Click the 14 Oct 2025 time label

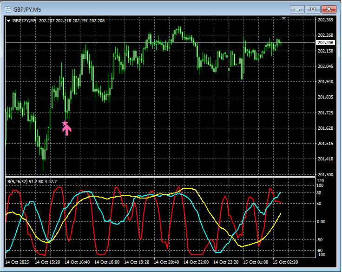click(17, 262)
